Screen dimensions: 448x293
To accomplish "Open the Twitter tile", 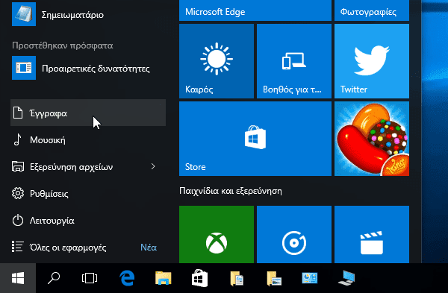I will (372, 61).
